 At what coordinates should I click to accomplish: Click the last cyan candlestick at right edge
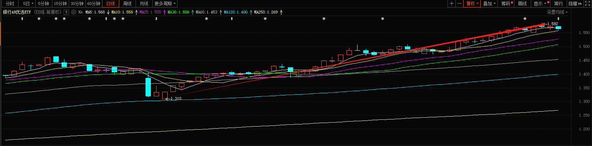pos(558,27)
